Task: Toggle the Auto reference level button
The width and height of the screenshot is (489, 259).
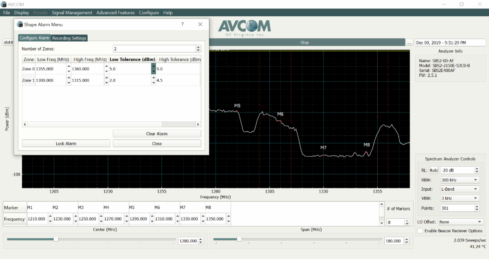Action: (x=434, y=170)
